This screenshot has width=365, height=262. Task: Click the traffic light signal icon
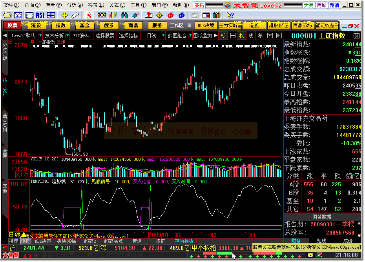[x=102, y=15]
